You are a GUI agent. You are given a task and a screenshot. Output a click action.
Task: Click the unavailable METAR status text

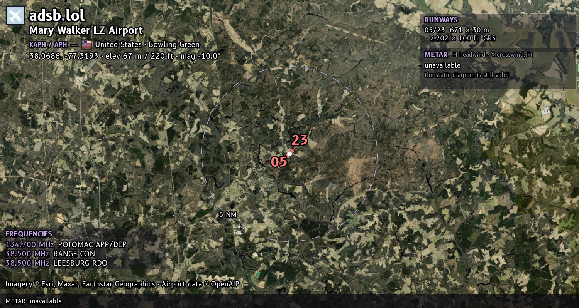(x=442, y=65)
